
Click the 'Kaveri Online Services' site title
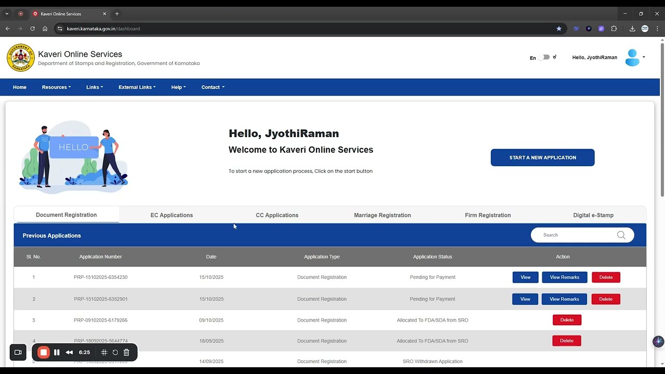coord(80,54)
